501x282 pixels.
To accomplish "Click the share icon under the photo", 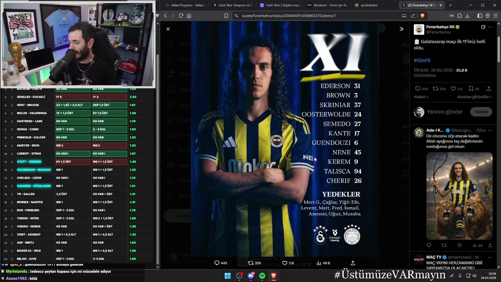I will click(x=353, y=263).
